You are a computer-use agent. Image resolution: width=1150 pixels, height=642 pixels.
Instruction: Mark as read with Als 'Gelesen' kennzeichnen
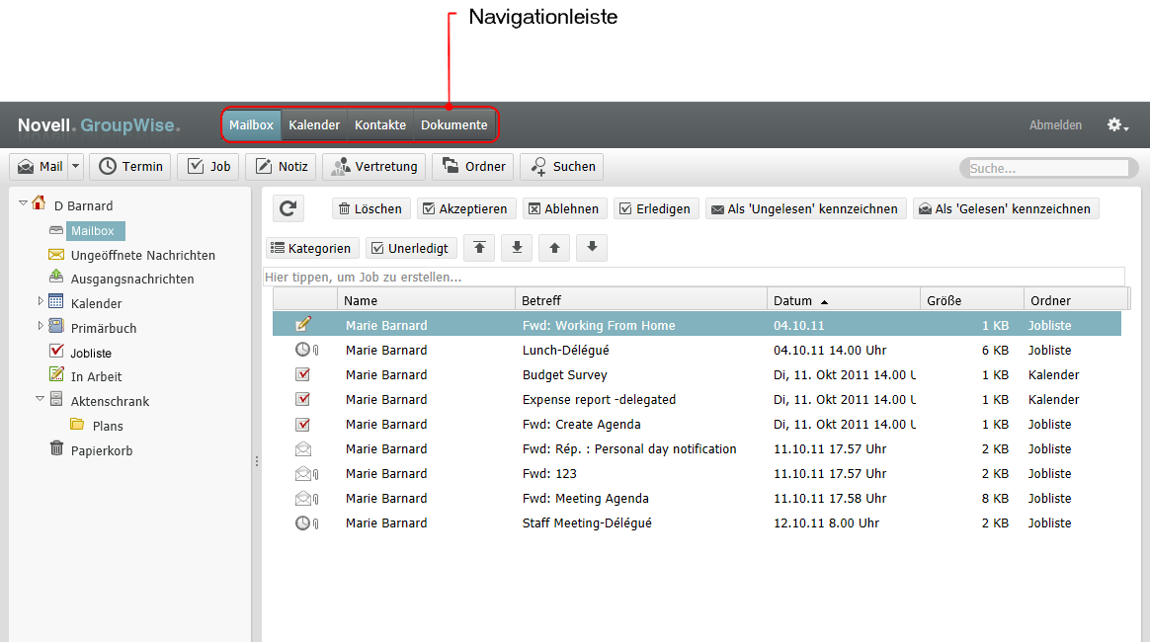point(1006,208)
